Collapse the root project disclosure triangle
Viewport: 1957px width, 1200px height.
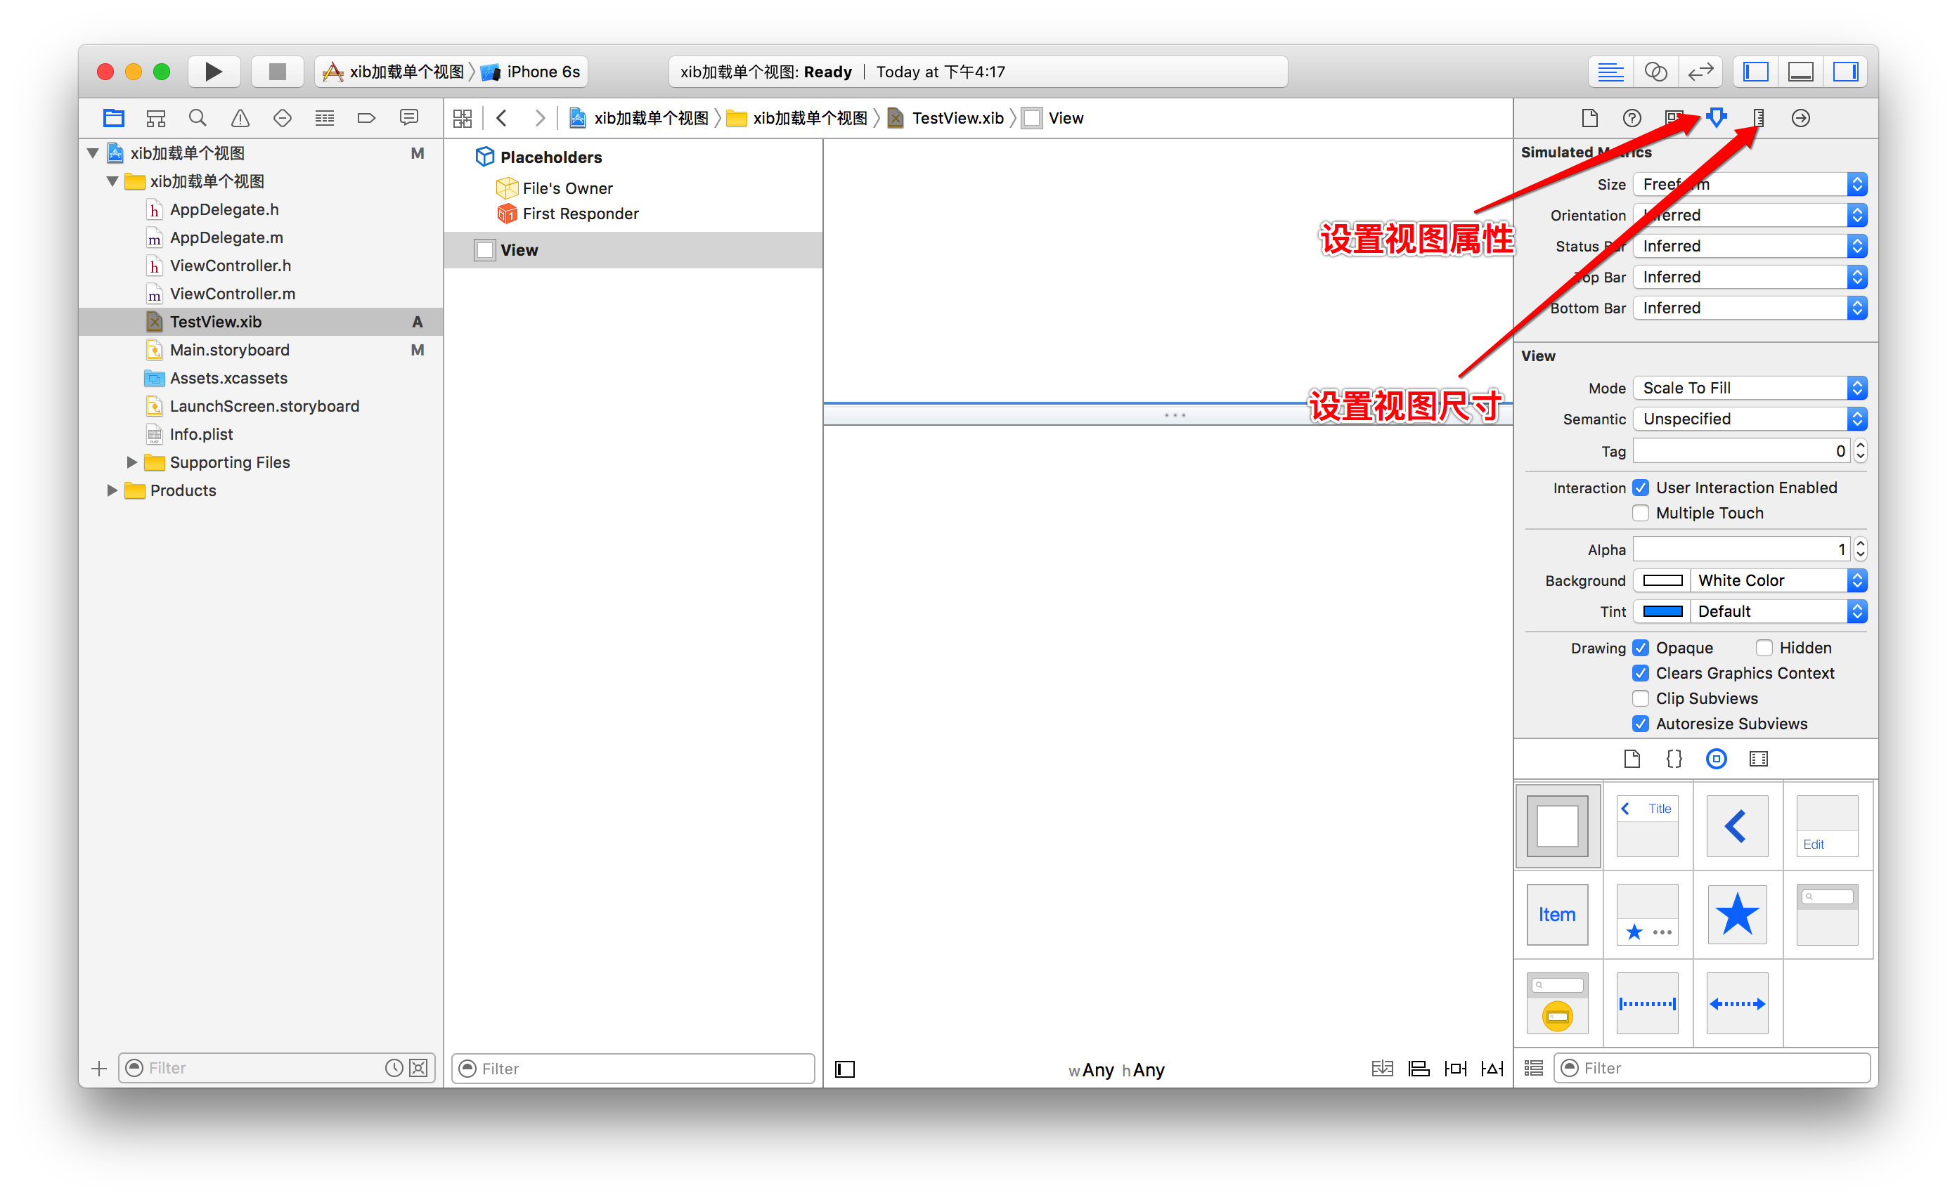click(x=93, y=152)
